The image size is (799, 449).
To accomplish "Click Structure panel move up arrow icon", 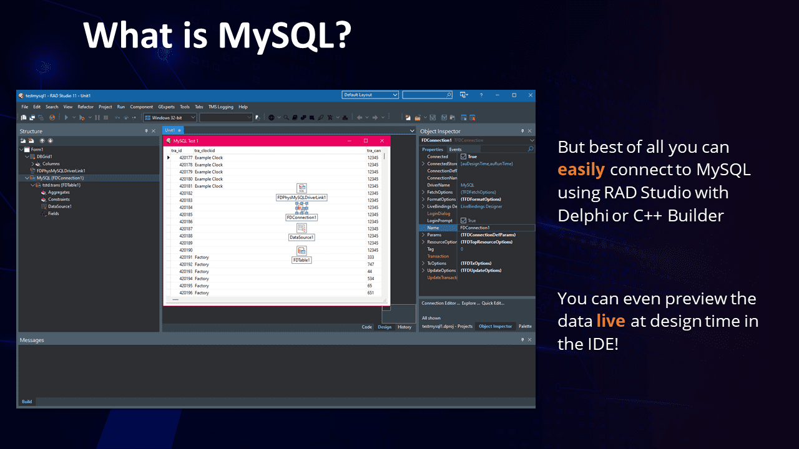I will click(x=42, y=141).
